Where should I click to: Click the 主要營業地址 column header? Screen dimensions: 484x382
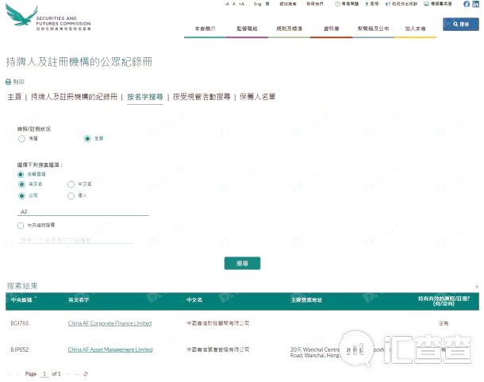[306, 300]
